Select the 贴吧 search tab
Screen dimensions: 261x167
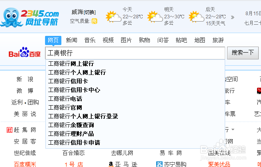181,40
